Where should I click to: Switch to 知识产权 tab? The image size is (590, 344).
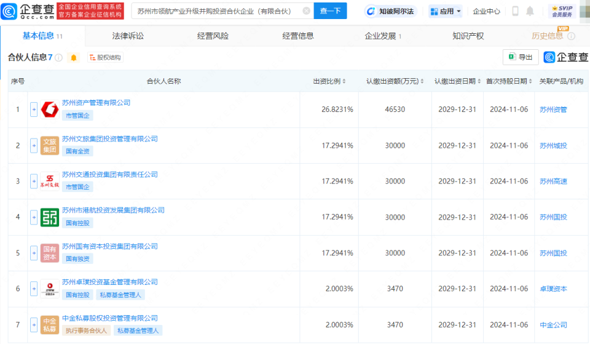[x=468, y=36]
